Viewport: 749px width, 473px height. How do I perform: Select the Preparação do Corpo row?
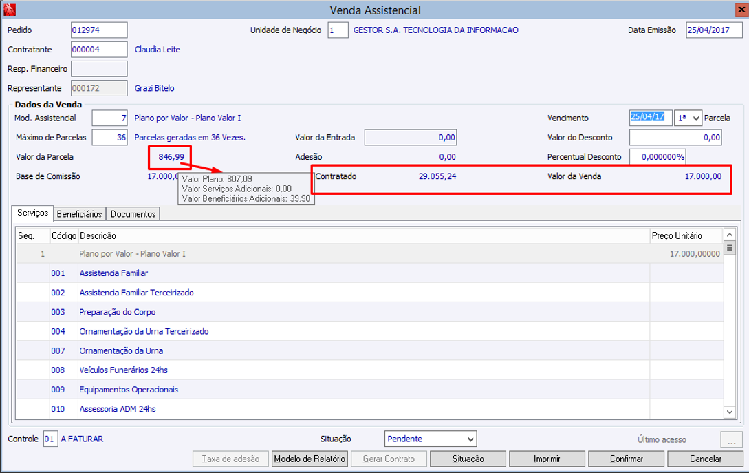coord(370,312)
